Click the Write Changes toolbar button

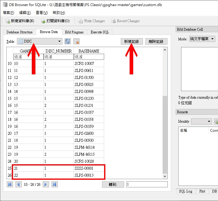pyautogui.click(x=91, y=21)
